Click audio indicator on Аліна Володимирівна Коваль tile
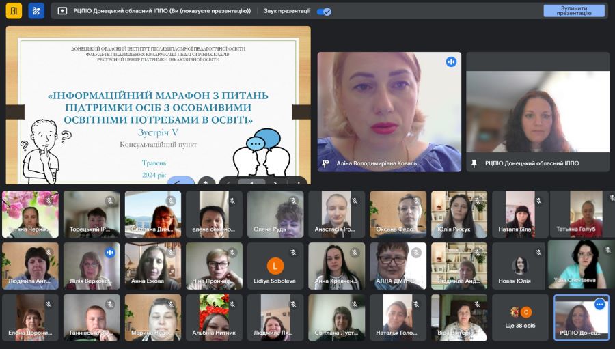615x349 pixels. 451,61
